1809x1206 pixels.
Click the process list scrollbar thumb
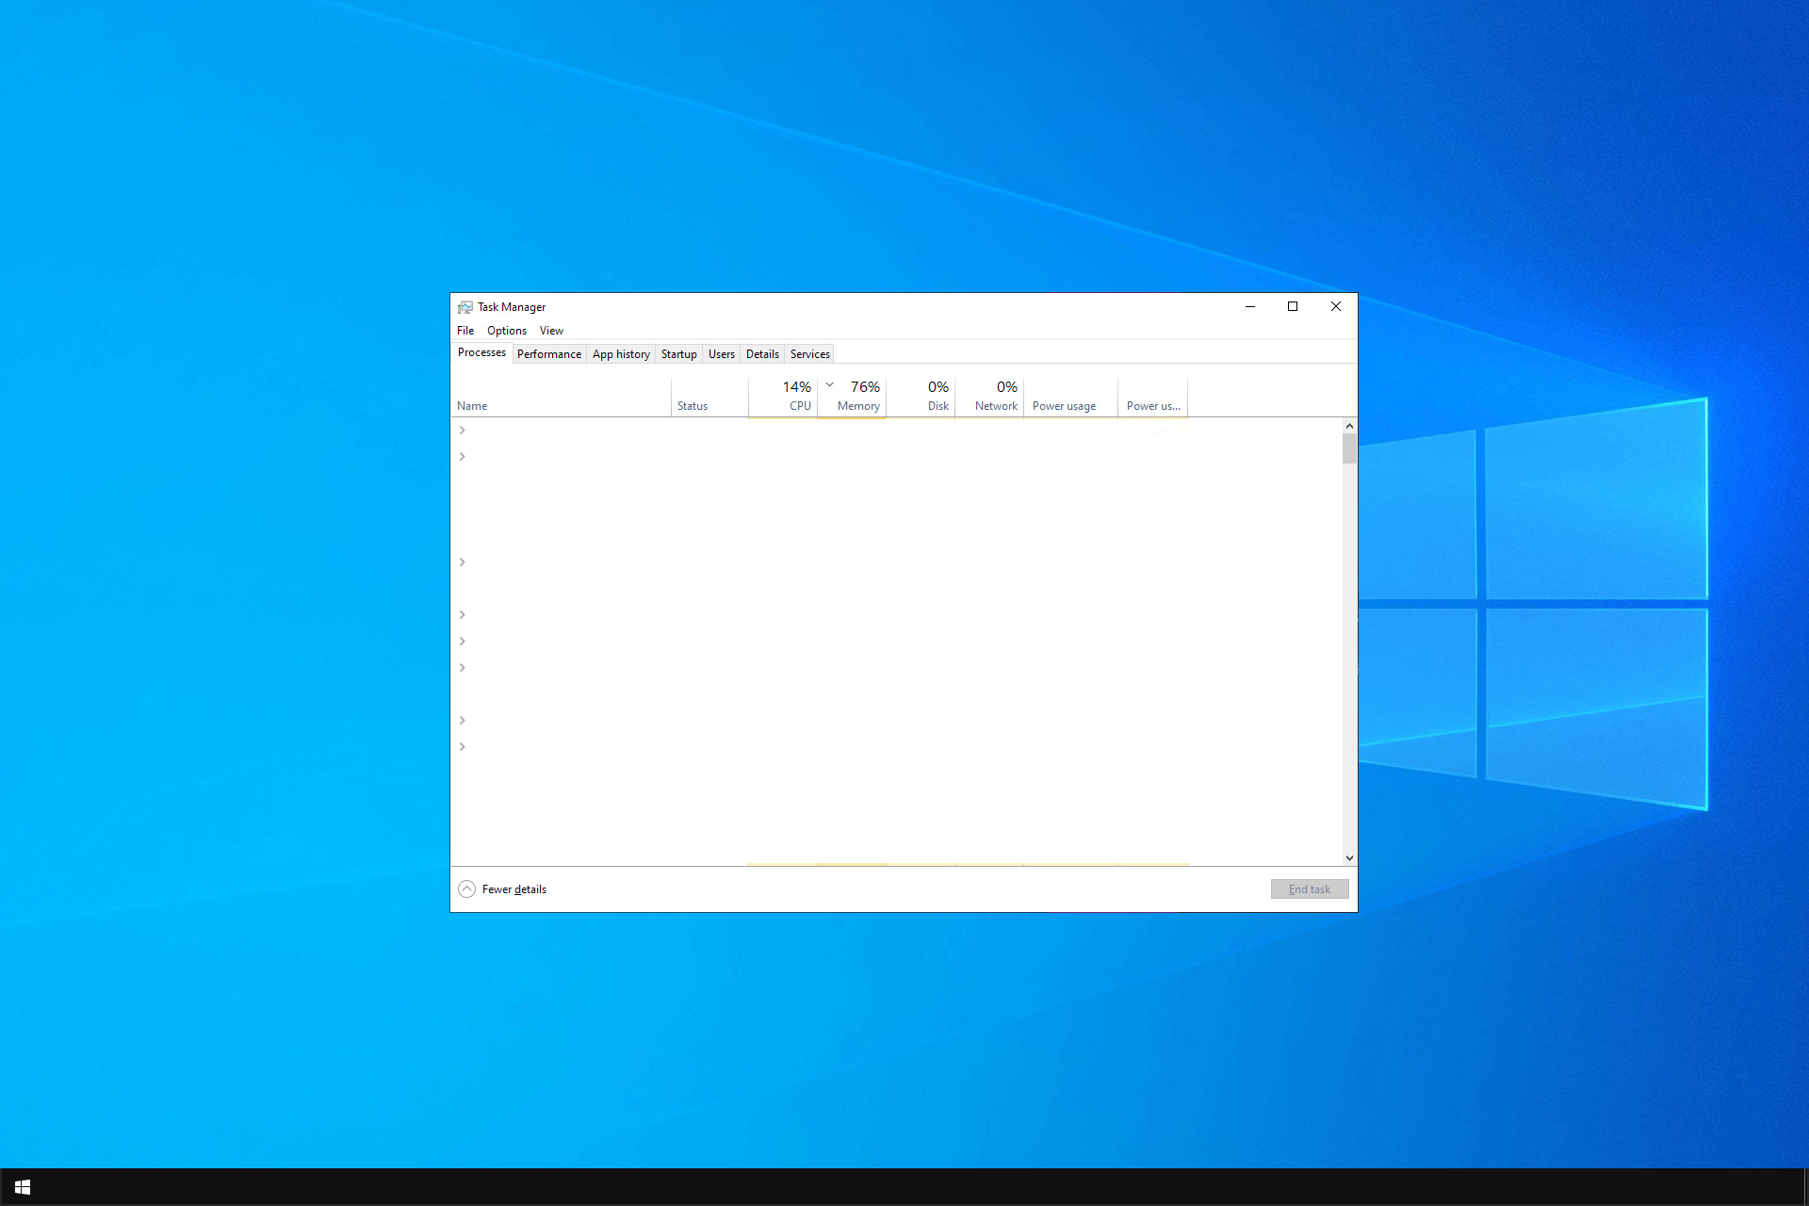coord(1349,448)
